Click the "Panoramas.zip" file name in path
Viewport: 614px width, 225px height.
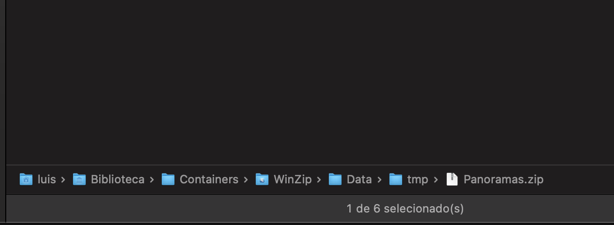pos(503,180)
